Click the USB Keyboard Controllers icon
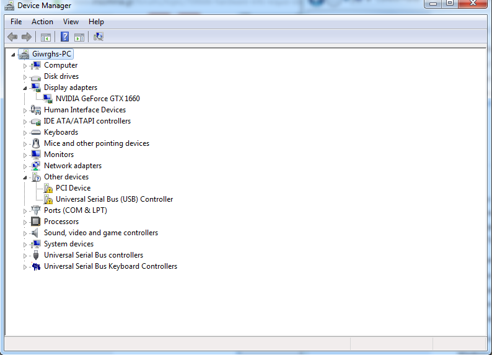 pos(36,267)
